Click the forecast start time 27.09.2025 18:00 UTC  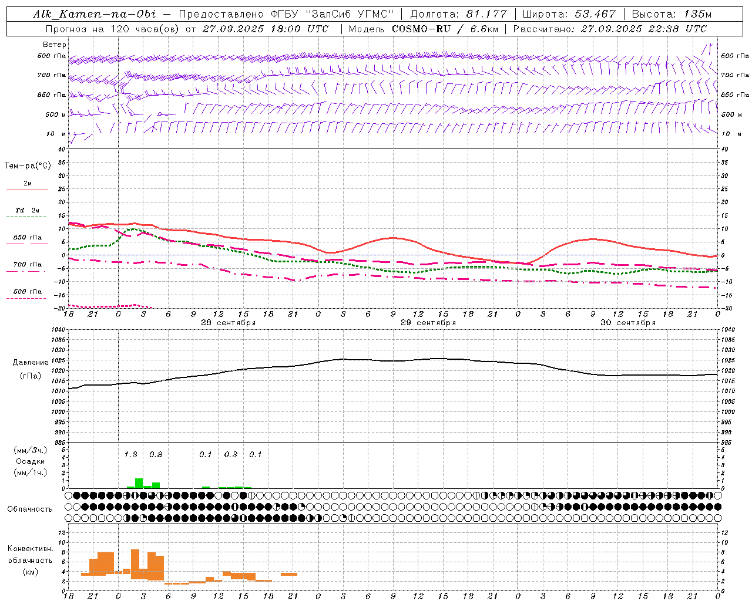point(266,29)
